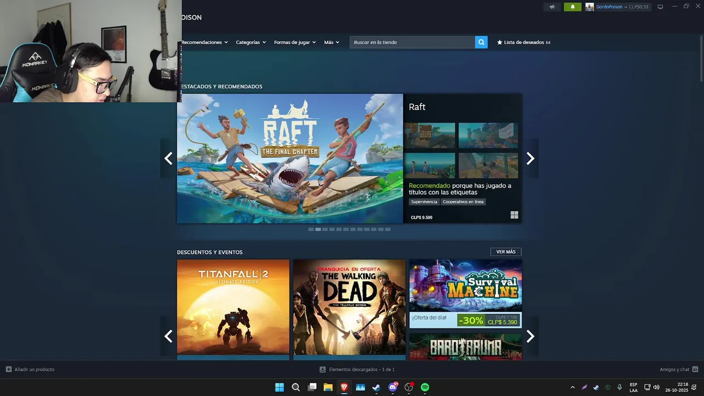Click Steam icon in the system tray
This screenshot has width=704, height=396.
pos(596,387)
